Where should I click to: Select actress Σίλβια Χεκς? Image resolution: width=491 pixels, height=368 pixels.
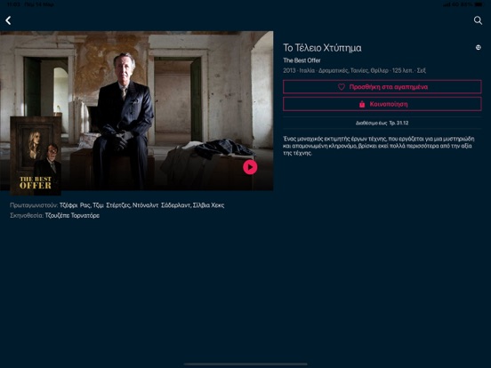coord(208,205)
